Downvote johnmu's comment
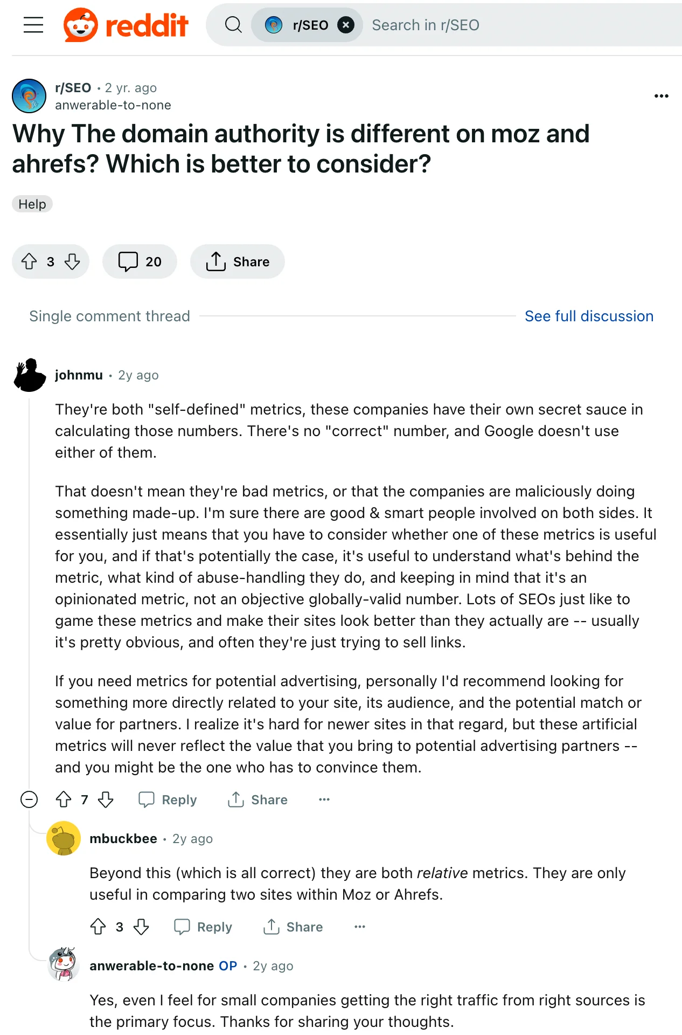682x1035 pixels. 106,800
